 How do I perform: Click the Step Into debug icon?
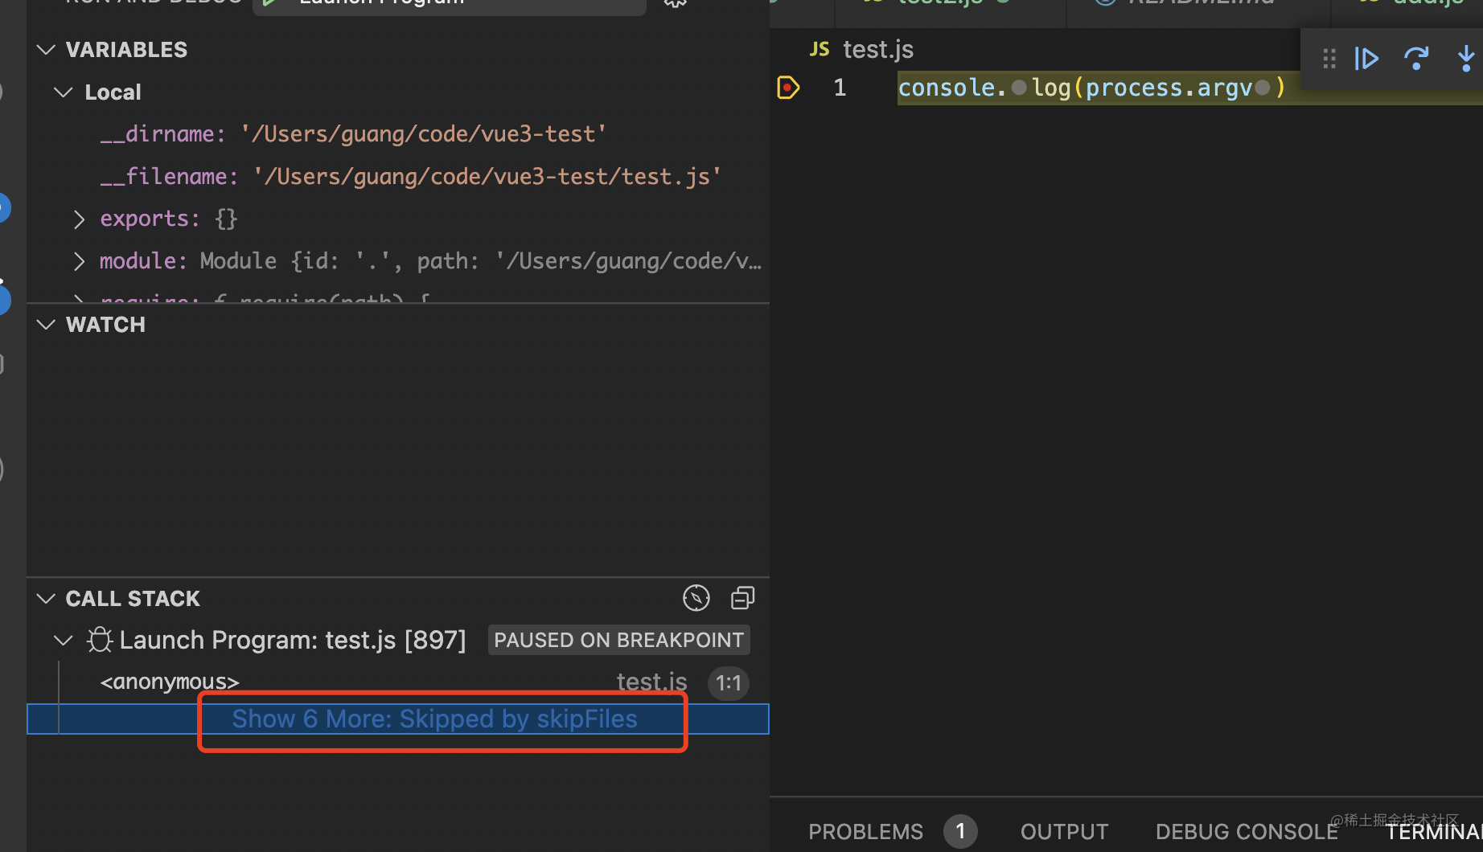1465,59
